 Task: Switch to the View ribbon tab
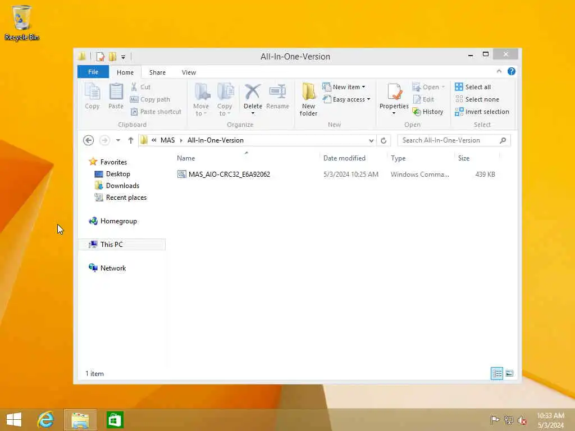click(189, 72)
